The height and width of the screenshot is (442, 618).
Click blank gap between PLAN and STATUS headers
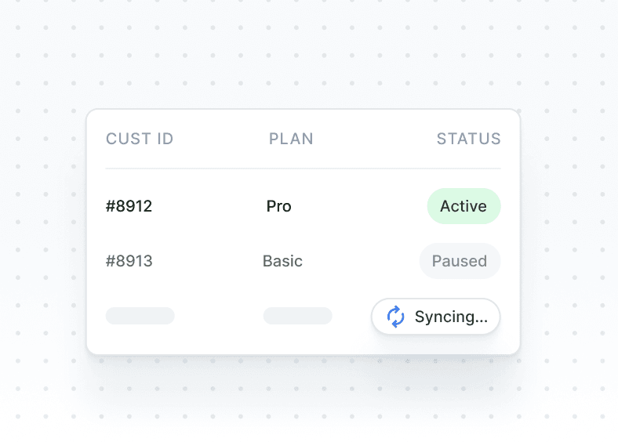pyautogui.click(x=375, y=139)
